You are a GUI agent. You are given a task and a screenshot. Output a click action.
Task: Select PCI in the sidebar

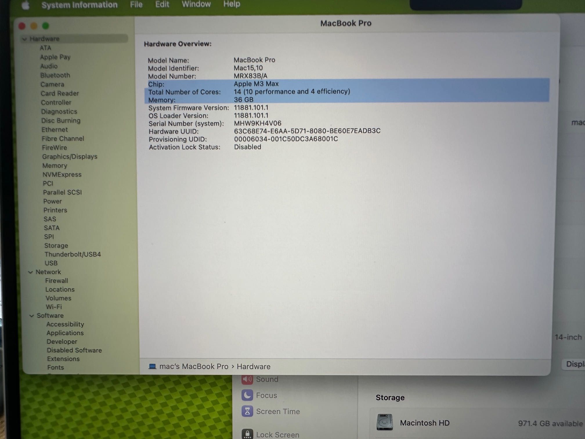(48, 183)
